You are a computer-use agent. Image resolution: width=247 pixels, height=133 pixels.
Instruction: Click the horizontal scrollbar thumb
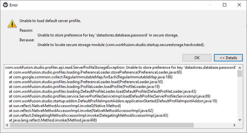pyautogui.click(x=102, y=125)
